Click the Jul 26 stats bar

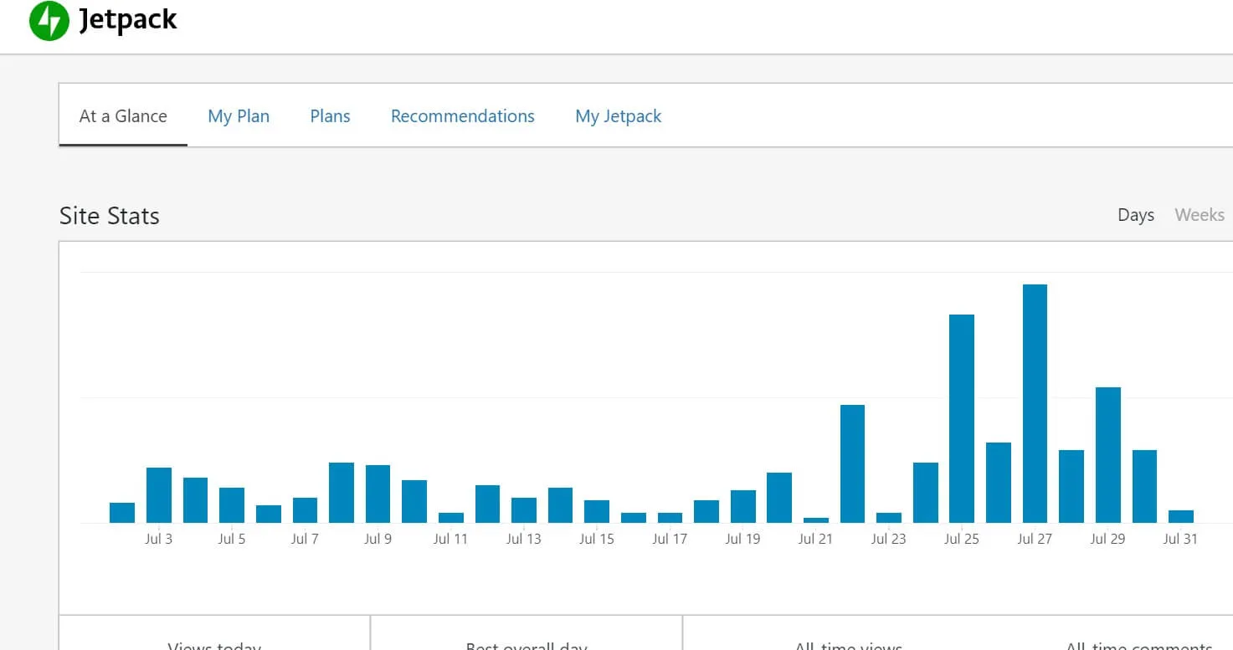(999, 483)
